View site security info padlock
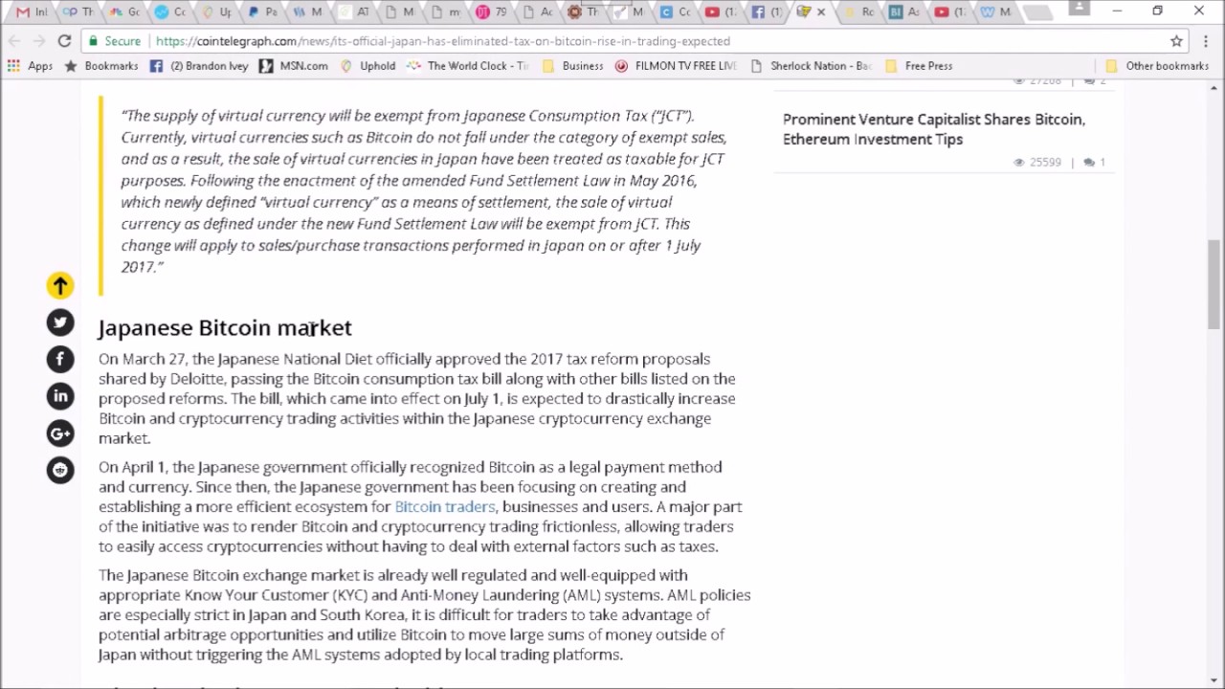 [92, 41]
